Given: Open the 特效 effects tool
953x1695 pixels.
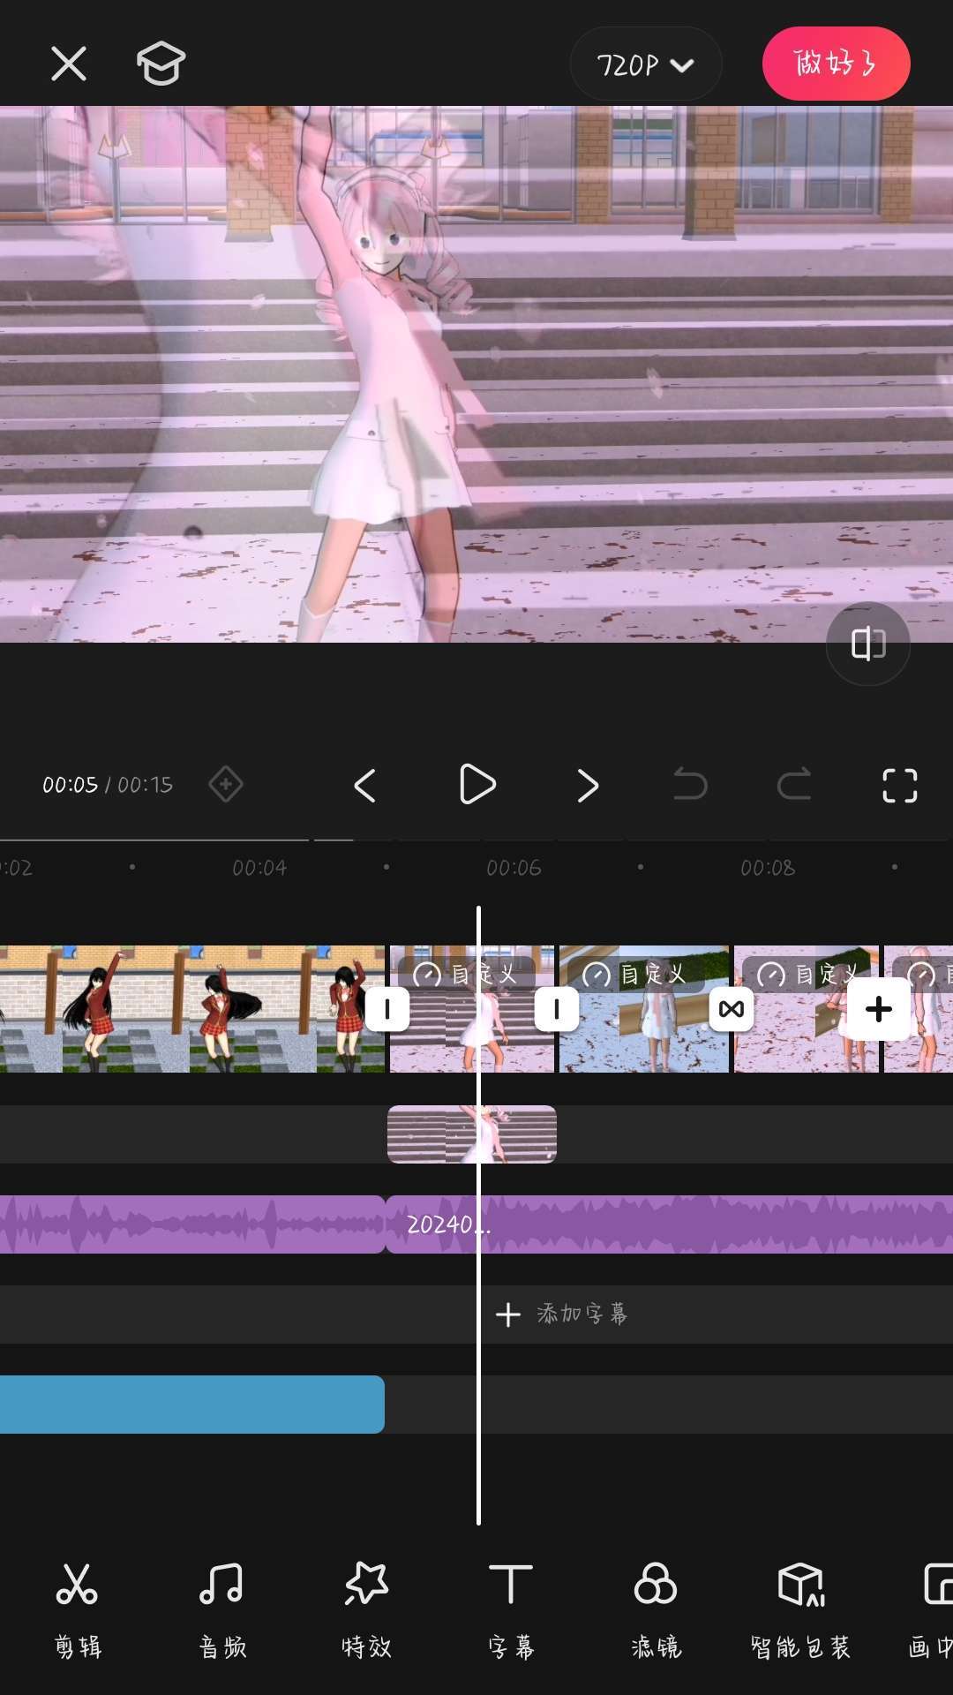Looking at the screenshot, I should coord(366,1609).
